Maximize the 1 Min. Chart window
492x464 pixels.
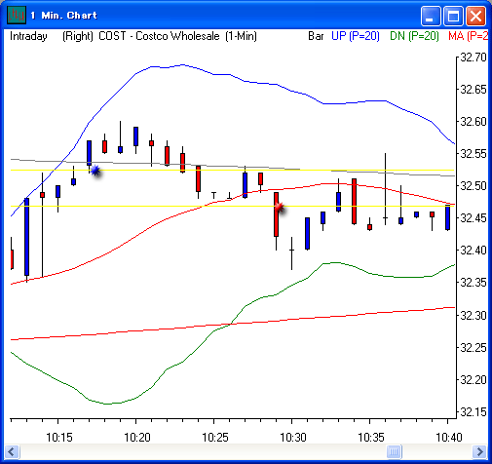(453, 16)
